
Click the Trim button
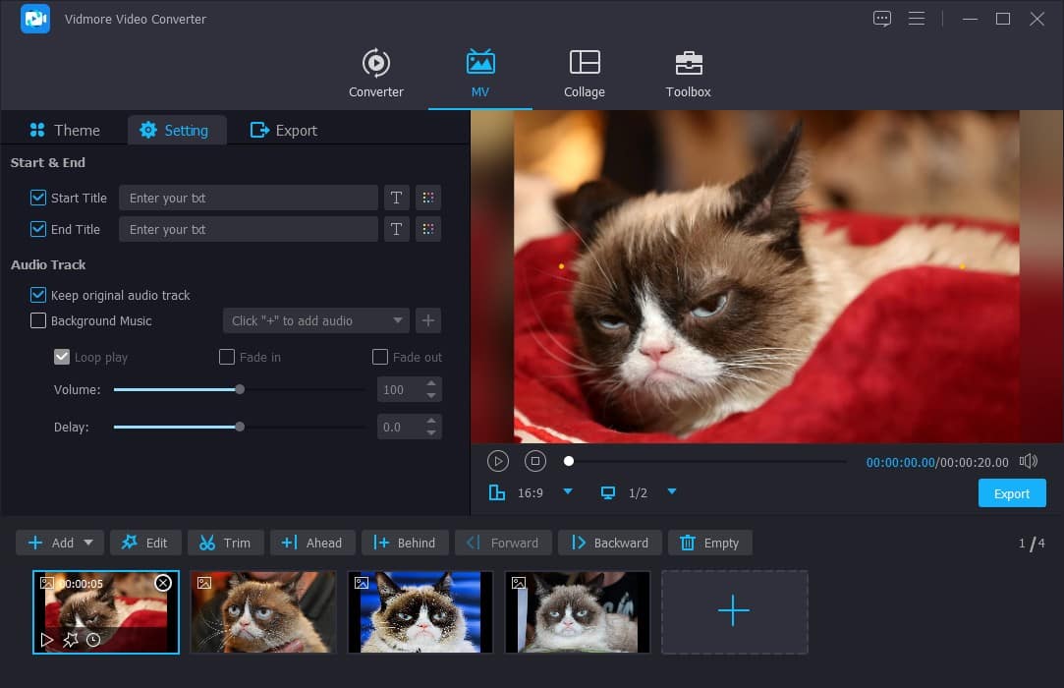(225, 543)
